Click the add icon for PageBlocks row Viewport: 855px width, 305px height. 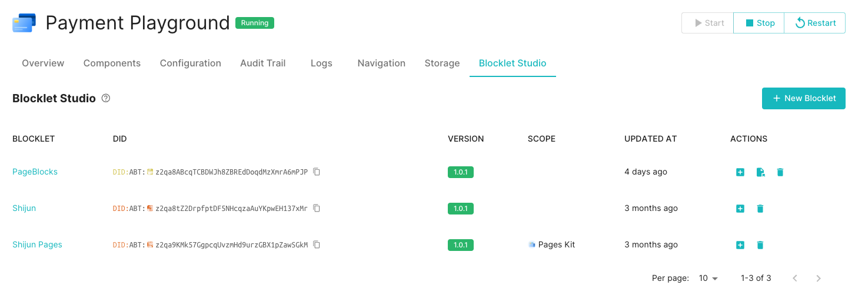coord(740,172)
